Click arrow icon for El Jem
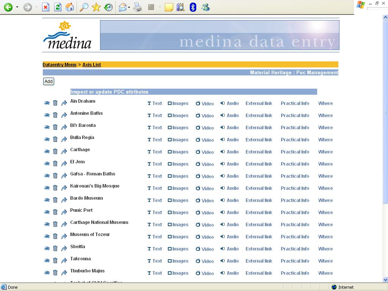This screenshot has width=388, height=291. [x=64, y=164]
